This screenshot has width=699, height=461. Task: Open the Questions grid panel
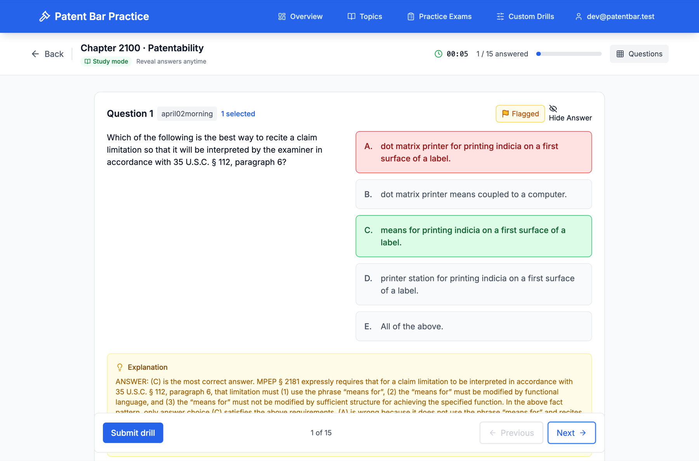point(639,54)
